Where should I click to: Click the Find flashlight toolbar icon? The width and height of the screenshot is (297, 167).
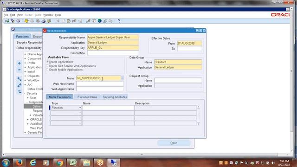coord(13,21)
